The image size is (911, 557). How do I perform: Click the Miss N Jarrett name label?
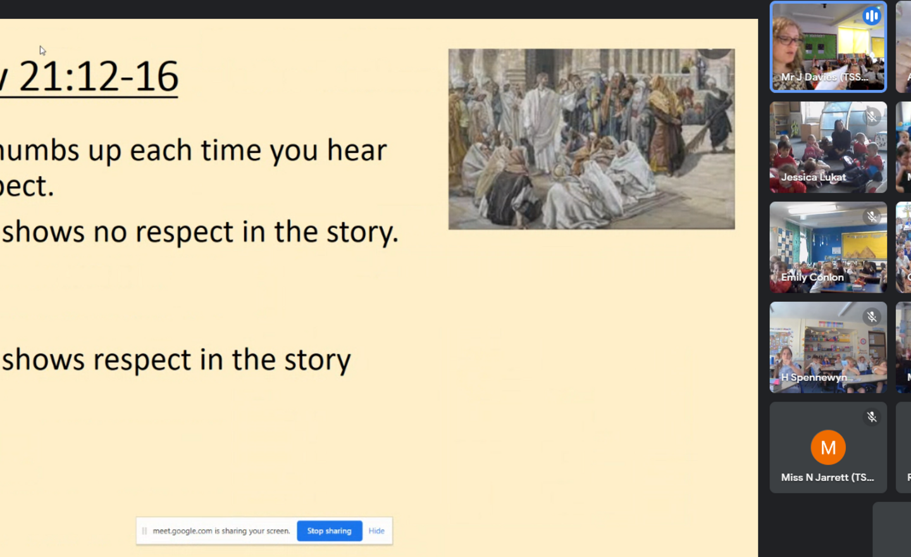click(827, 477)
